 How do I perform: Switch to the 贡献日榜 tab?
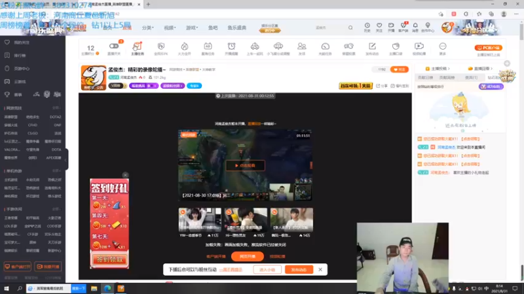(x=425, y=77)
